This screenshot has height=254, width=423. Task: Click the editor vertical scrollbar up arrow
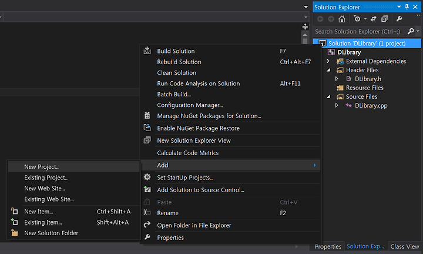(305, 35)
